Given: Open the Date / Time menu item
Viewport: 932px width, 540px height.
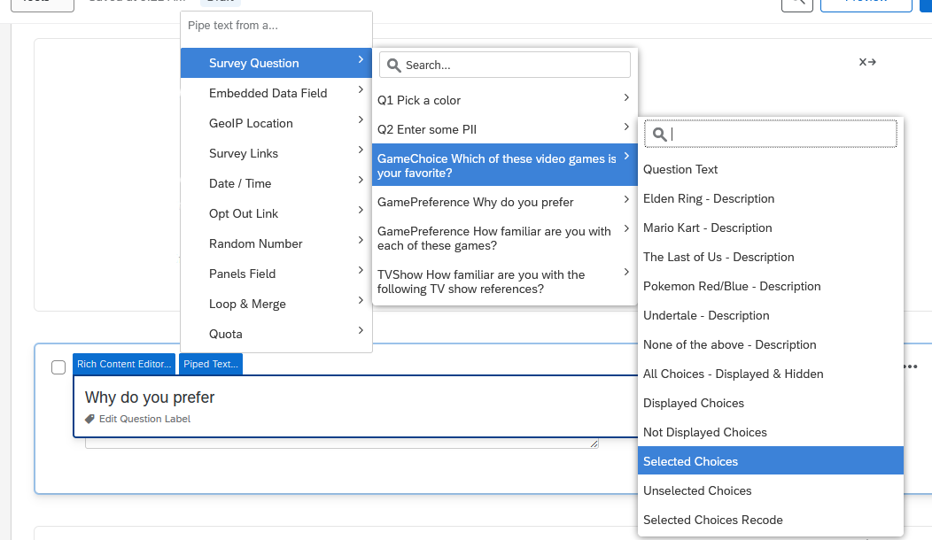Looking at the screenshot, I should (240, 183).
